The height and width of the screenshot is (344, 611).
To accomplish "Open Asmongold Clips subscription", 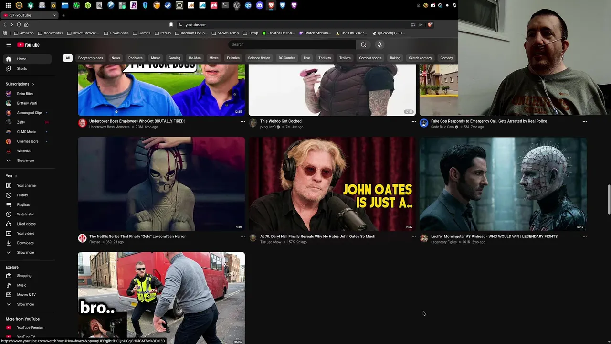I will 26,113.
